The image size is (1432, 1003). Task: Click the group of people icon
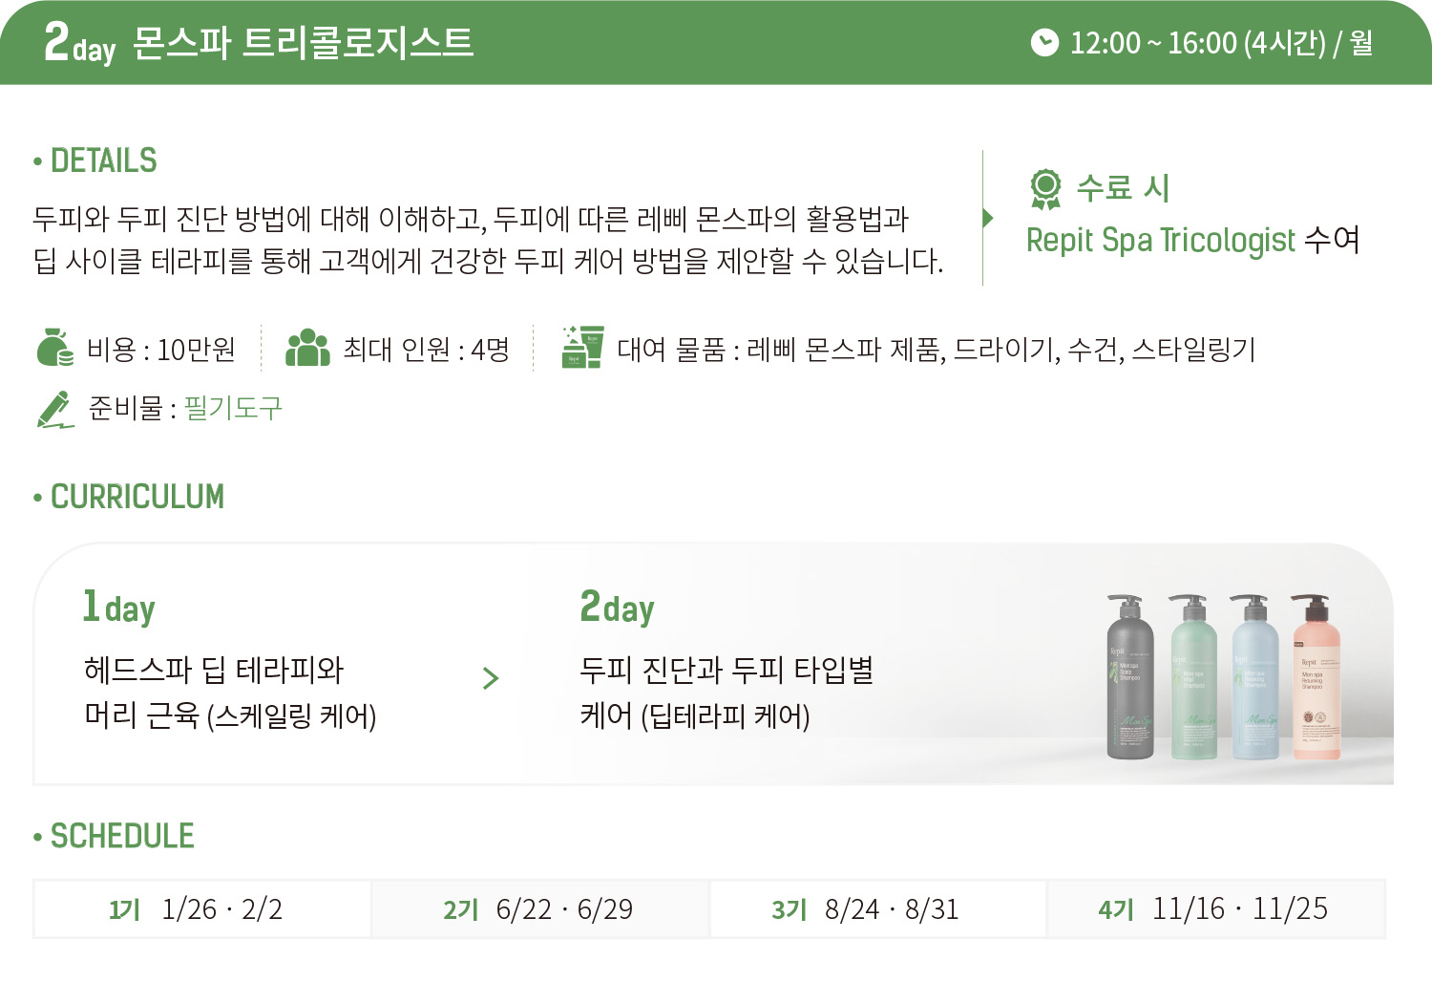[307, 348]
